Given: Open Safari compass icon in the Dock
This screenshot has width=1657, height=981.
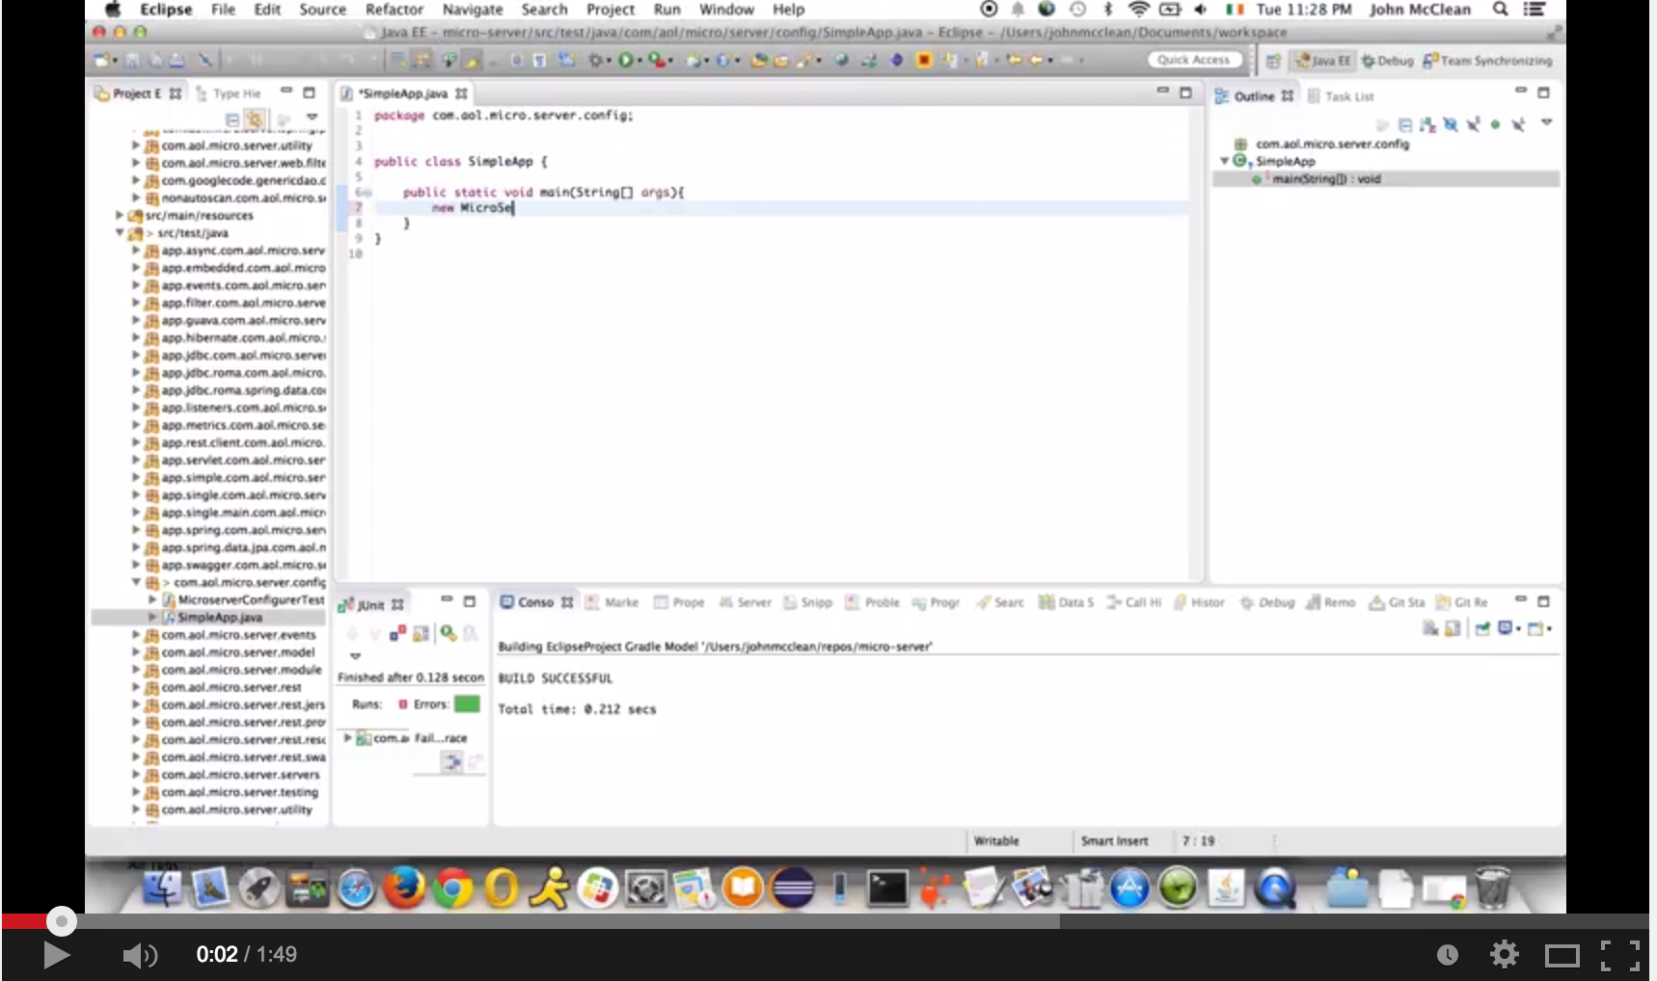Looking at the screenshot, I should pyautogui.click(x=356, y=888).
